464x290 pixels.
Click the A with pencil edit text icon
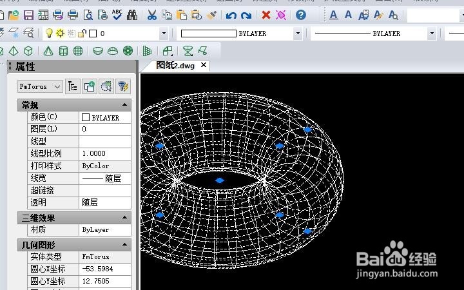click(x=378, y=15)
